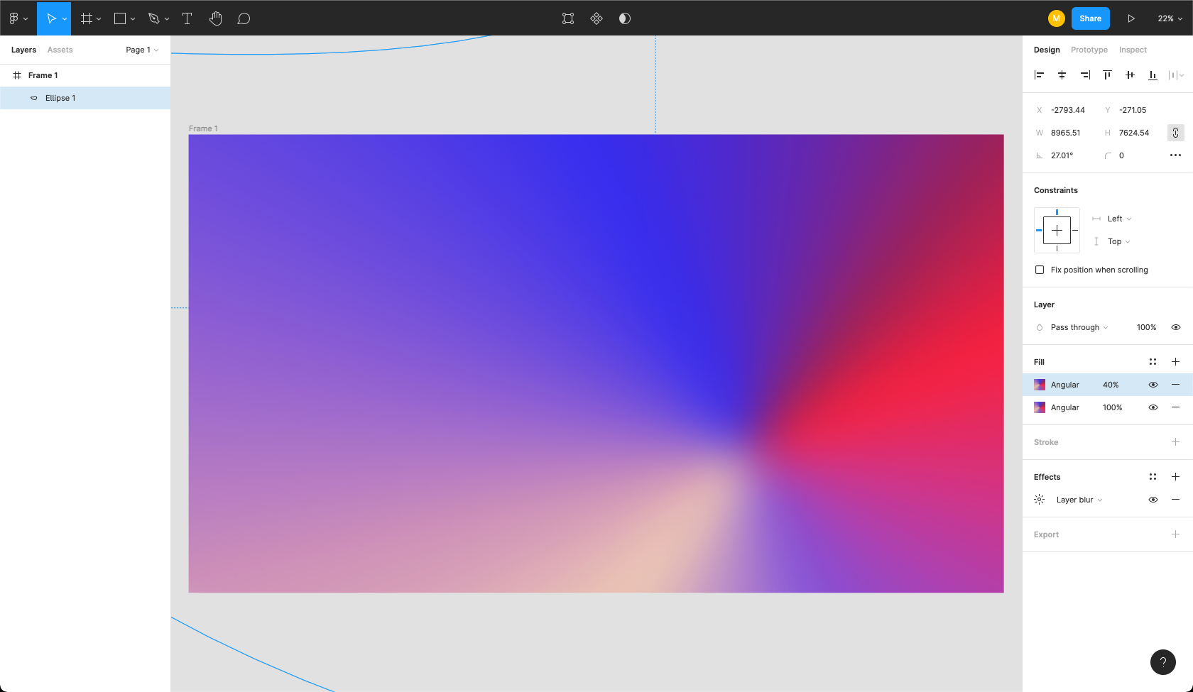The image size is (1193, 692).
Task: Click the Pen tool icon
Action: pyautogui.click(x=153, y=18)
